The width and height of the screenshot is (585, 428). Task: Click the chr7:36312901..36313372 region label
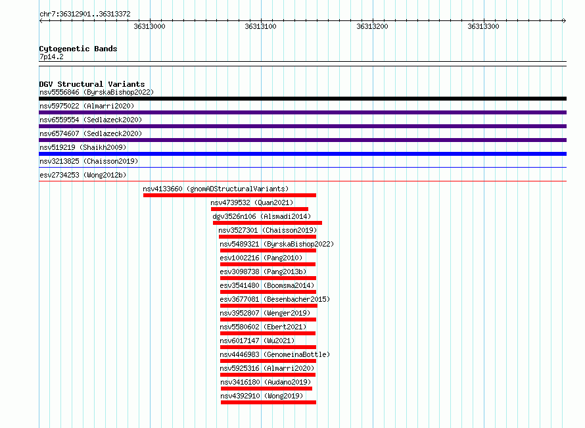click(x=85, y=14)
